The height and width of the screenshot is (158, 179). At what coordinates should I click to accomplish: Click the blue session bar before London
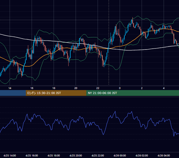click(13, 93)
